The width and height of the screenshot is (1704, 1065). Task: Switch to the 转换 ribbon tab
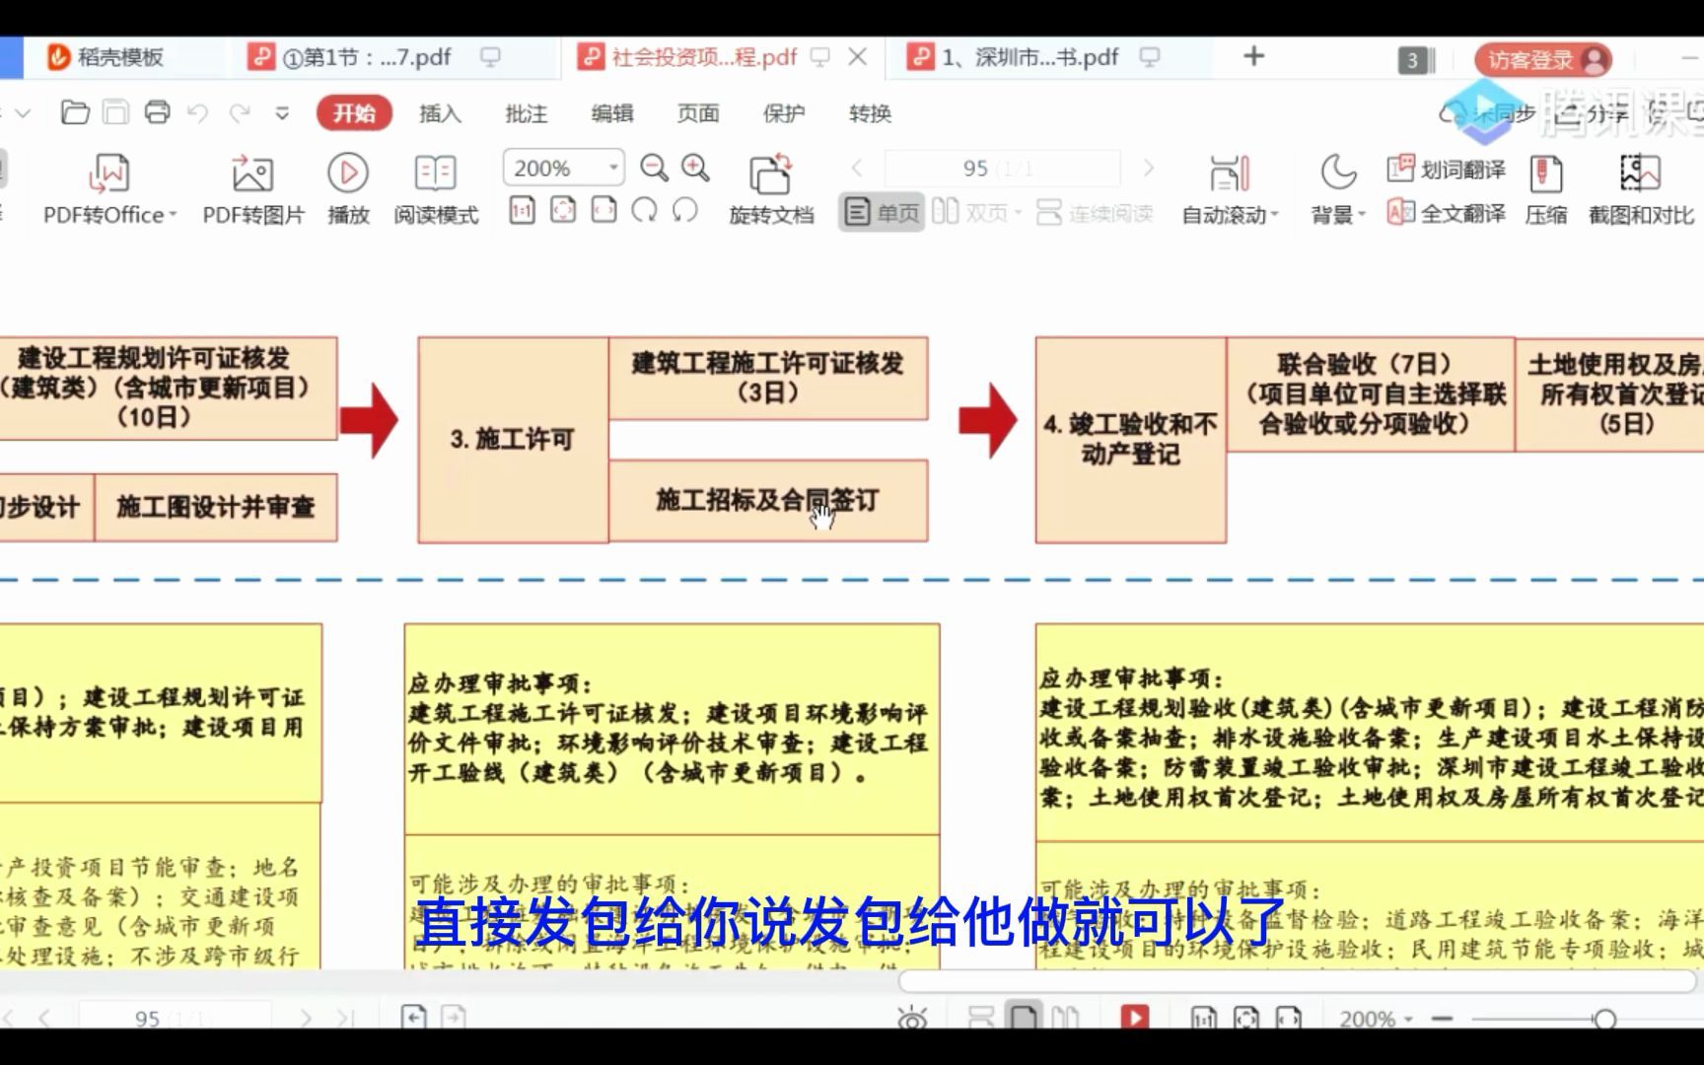point(870,113)
